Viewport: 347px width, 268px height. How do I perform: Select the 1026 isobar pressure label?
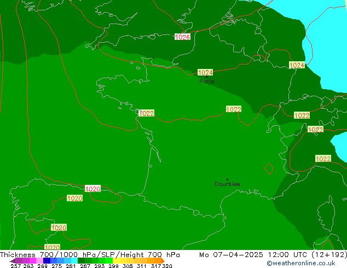pos(182,37)
